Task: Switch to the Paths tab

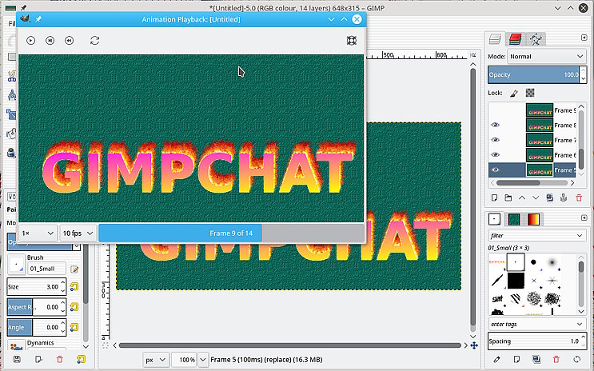Action: click(536, 38)
